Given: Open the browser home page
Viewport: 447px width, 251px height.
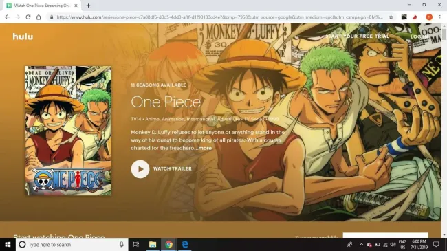Looking at the screenshot, I should coord(39,17).
